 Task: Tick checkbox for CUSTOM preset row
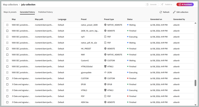click(x=7, y=78)
